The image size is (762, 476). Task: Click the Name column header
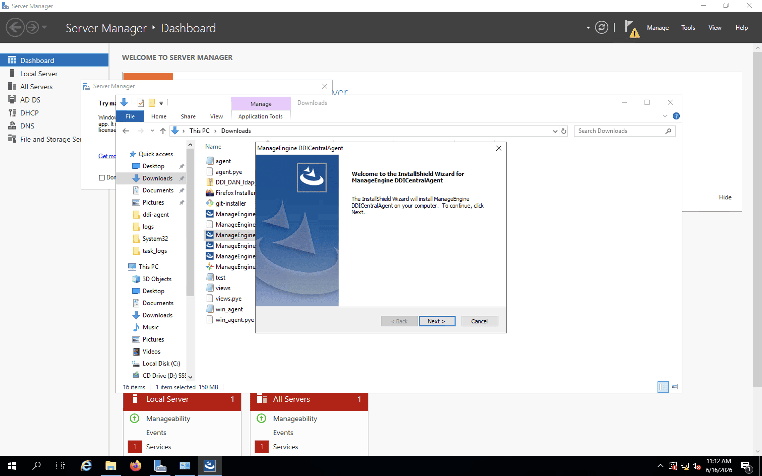pyautogui.click(x=213, y=146)
